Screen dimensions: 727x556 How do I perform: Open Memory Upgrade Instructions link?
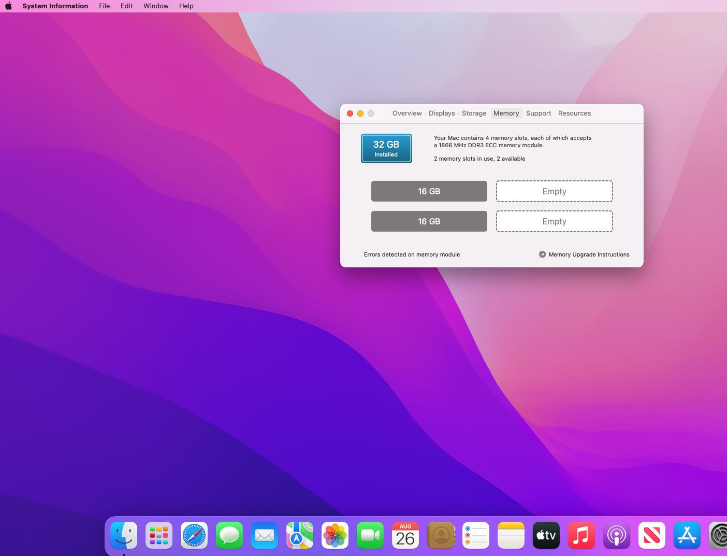[x=589, y=254]
